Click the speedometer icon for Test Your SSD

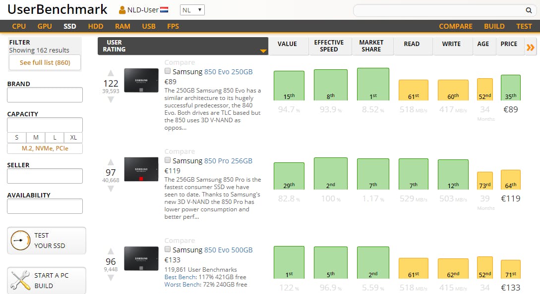tap(20, 241)
